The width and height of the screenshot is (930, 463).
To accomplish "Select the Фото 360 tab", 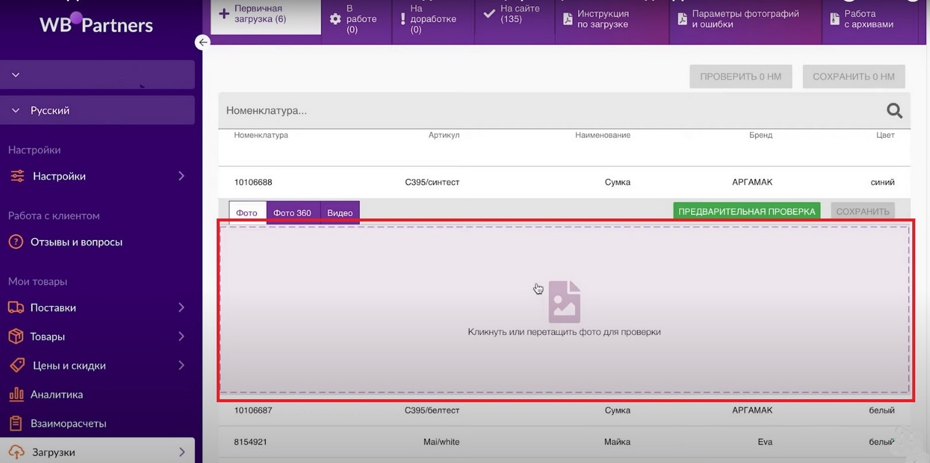I will (292, 212).
